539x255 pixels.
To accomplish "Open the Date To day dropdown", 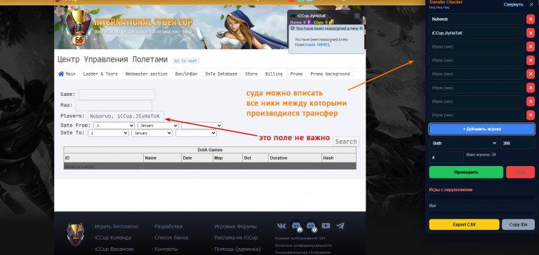I will tap(108, 133).
